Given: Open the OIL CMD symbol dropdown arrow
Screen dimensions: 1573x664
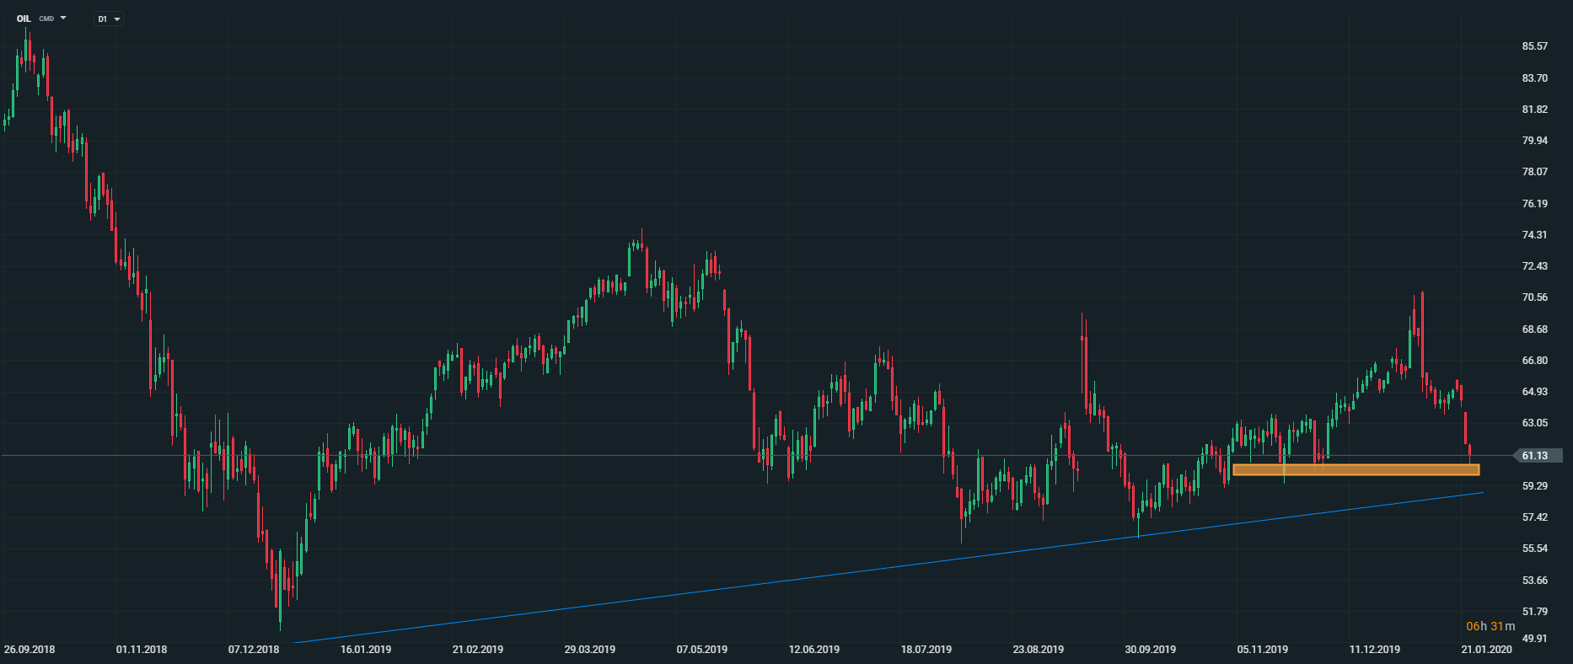Looking at the screenshot, I should tap(63, 18).
